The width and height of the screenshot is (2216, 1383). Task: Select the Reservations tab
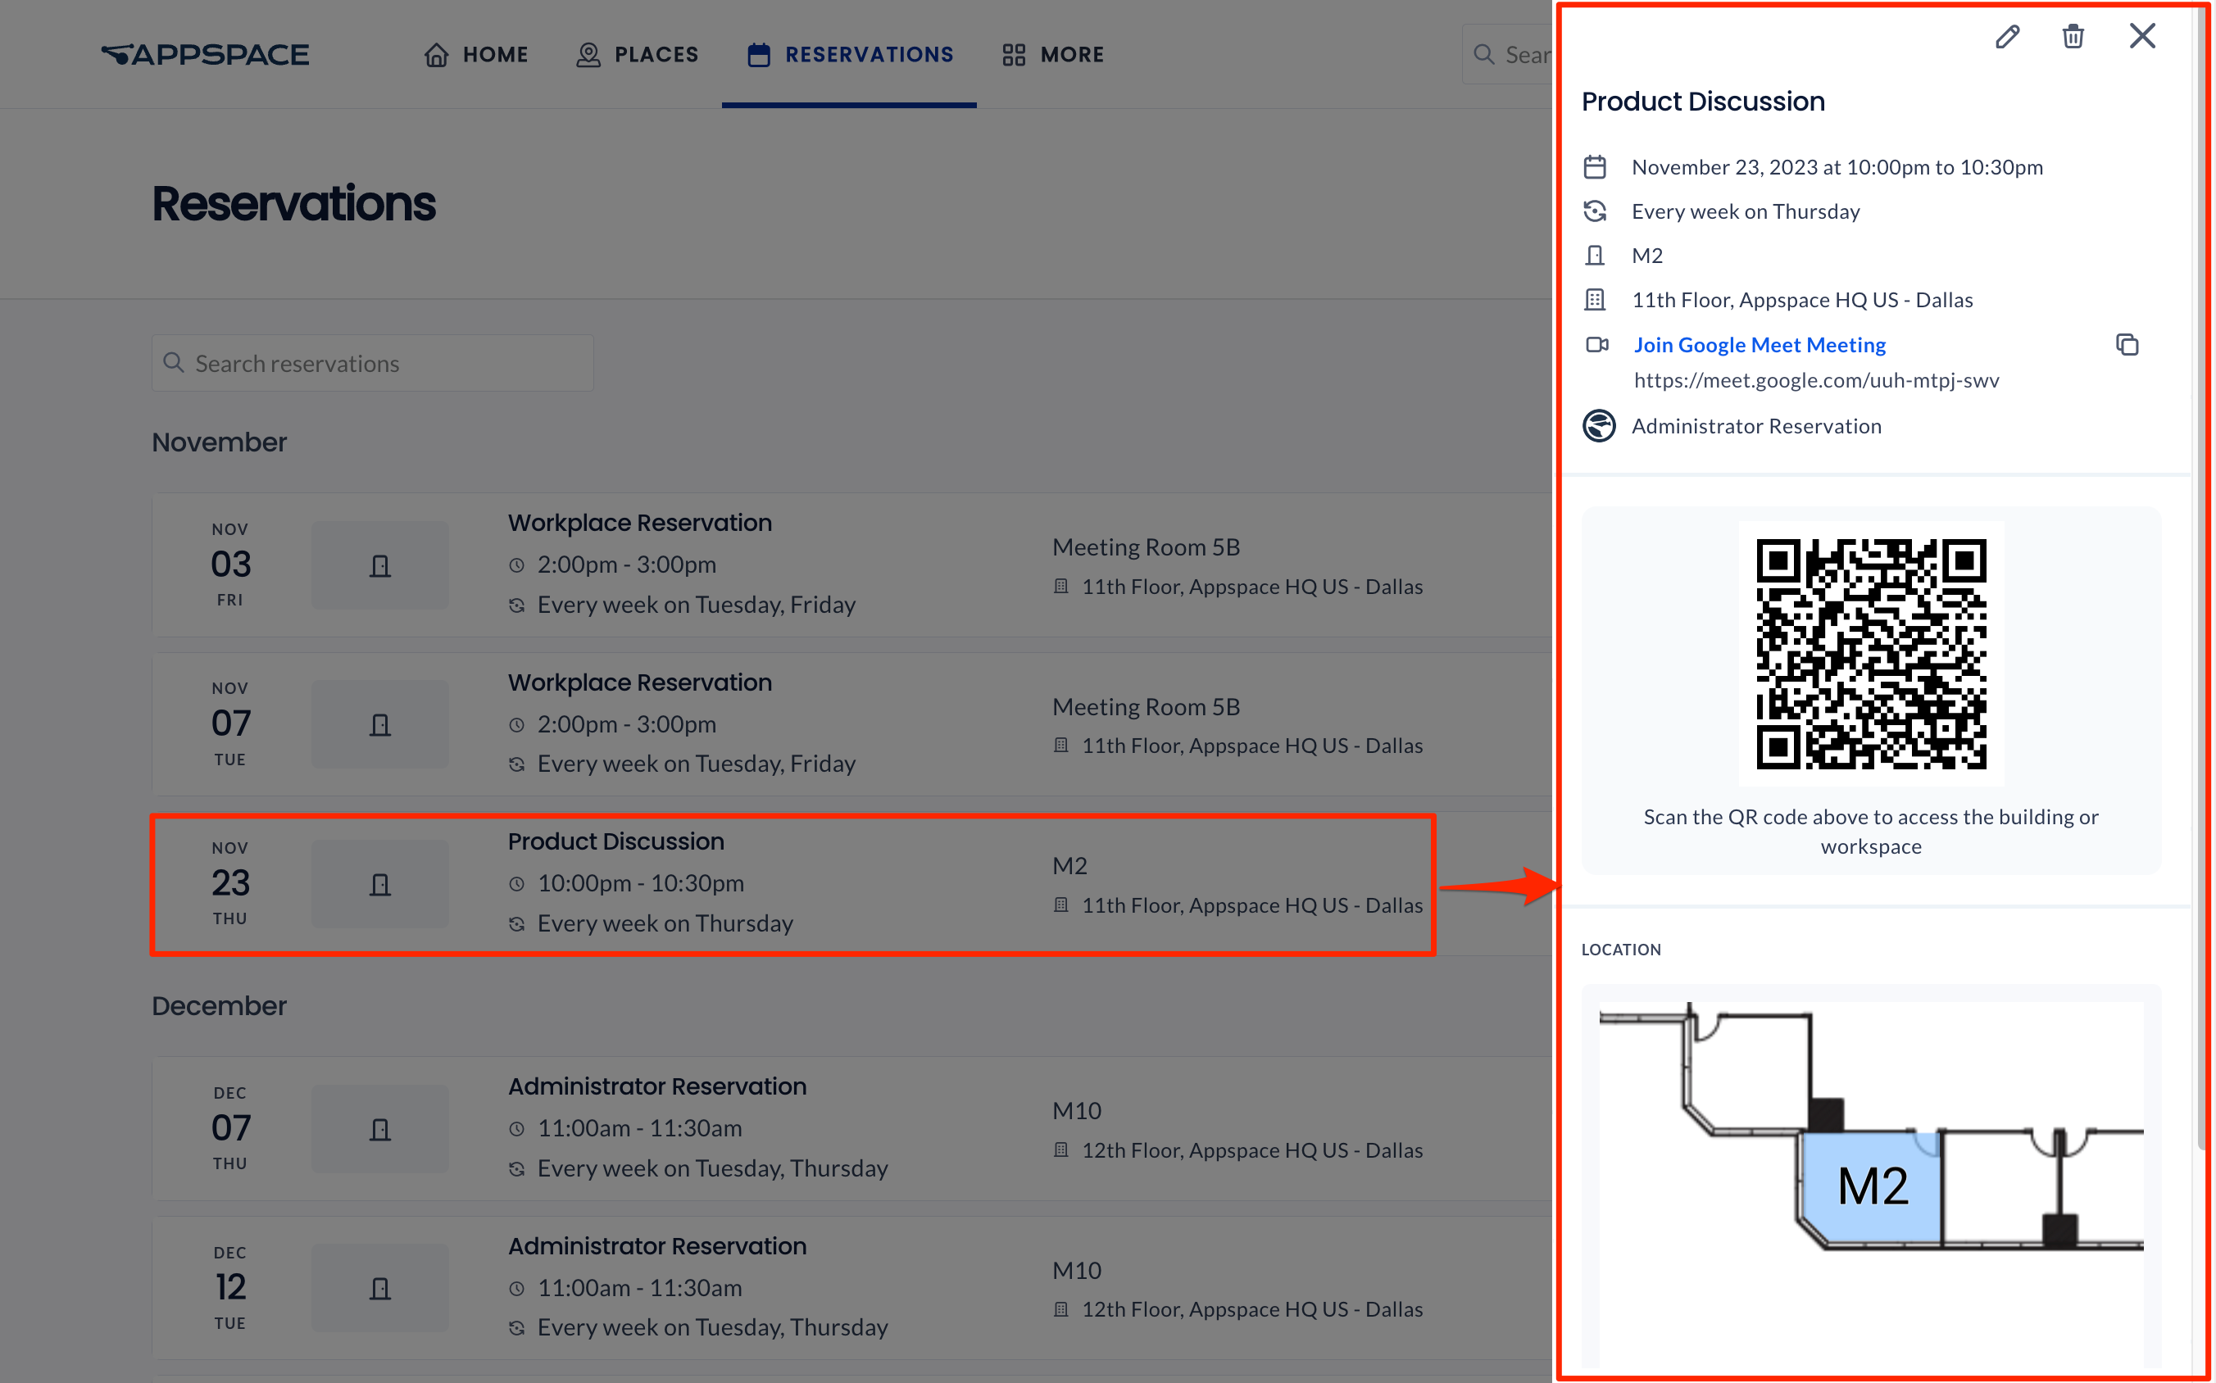point(850,55)
